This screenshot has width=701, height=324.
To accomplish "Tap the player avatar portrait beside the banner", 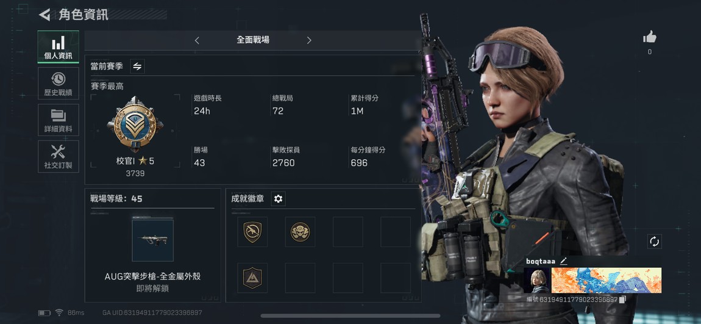I will [537, 281].
